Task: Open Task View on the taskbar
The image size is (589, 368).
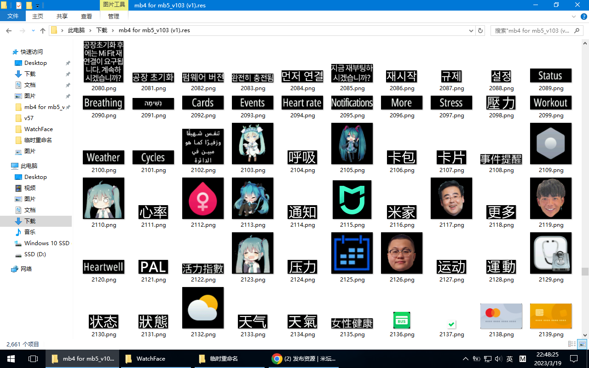Action: tap(33, 359)
